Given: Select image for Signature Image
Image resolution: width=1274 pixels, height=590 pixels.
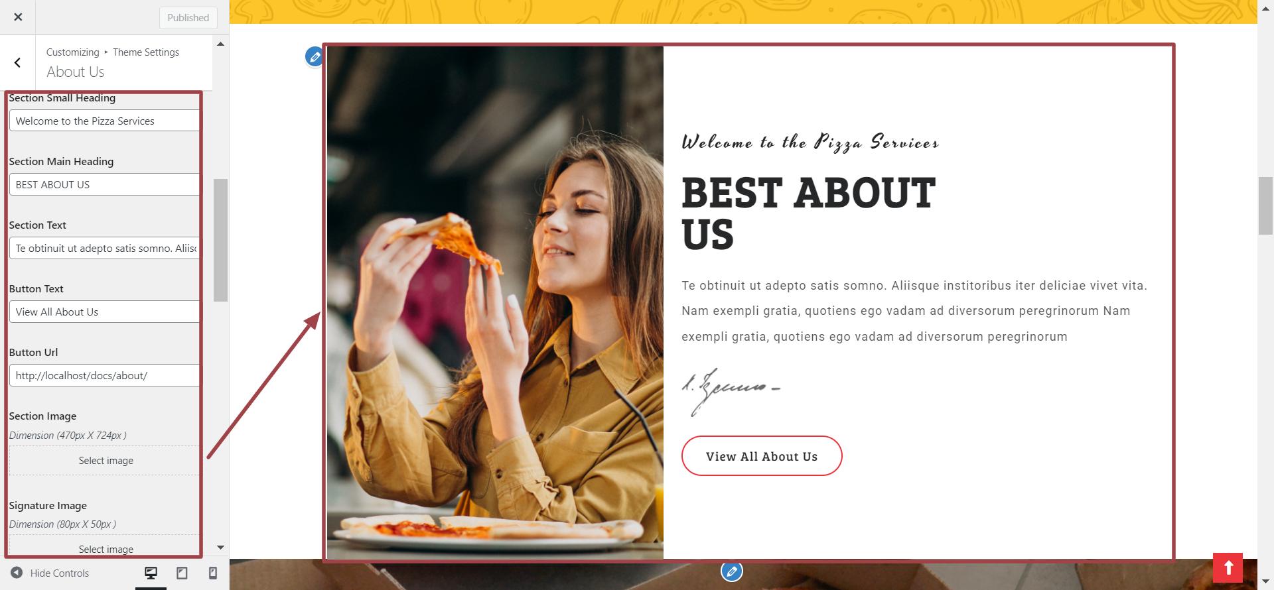Looking at the screenshot, I should [x=106, y=549].
